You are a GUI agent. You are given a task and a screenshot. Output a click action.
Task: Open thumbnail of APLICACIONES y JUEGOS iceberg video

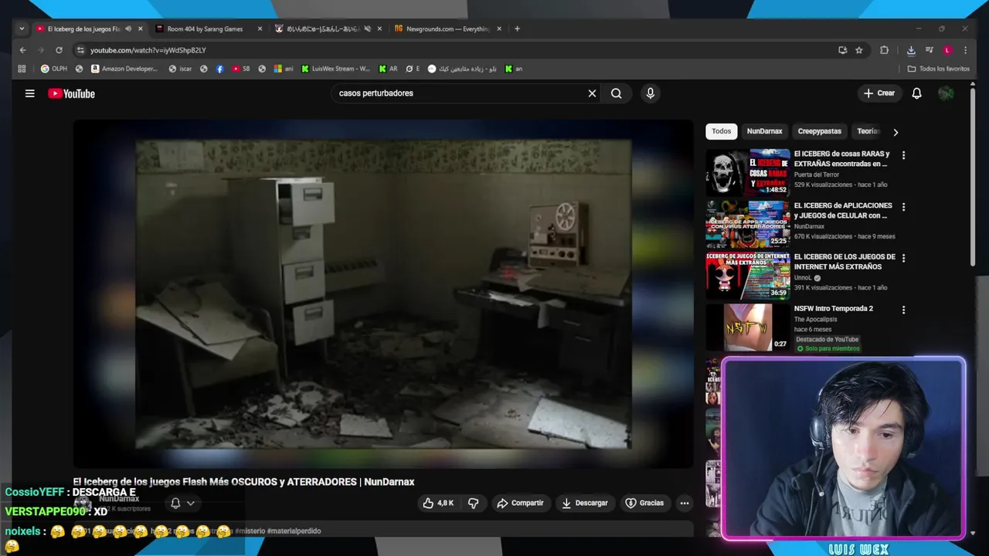pyautogui.click(x=747, y=224)
